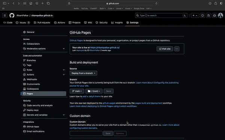Open the main branch dropdown
This screenshot has width=225, height=140.
point(77,91)
